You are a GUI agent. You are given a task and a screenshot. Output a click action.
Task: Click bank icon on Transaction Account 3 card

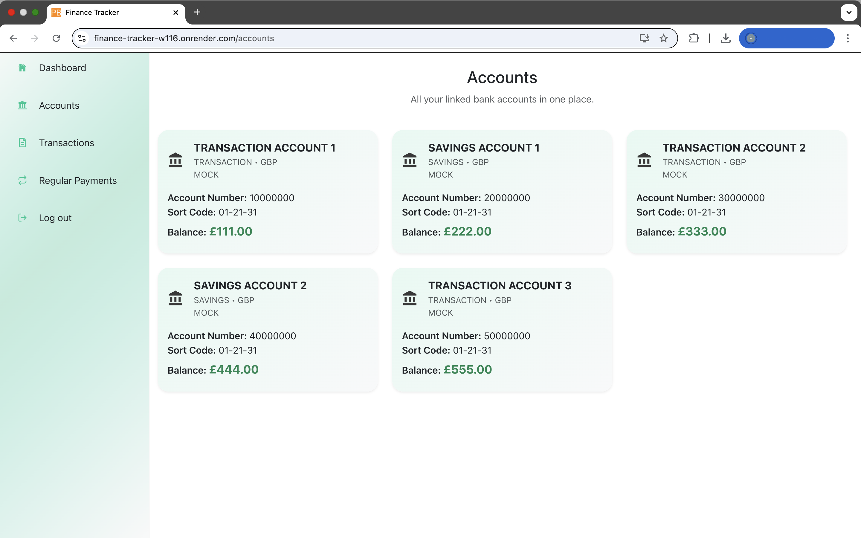coord(410,298)
